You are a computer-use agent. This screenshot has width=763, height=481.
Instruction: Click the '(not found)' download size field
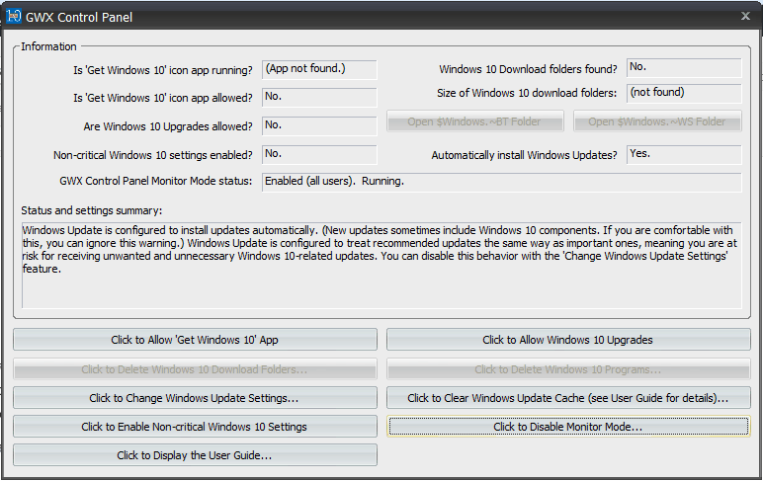pos(684,94)
